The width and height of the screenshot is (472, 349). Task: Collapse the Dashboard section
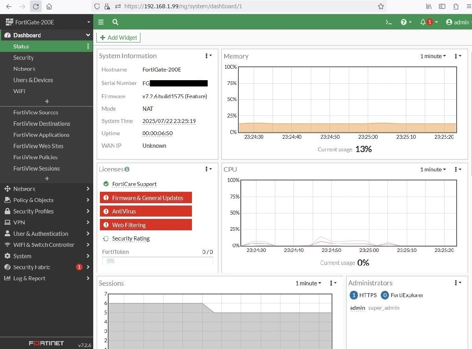[x=47, y=35]
